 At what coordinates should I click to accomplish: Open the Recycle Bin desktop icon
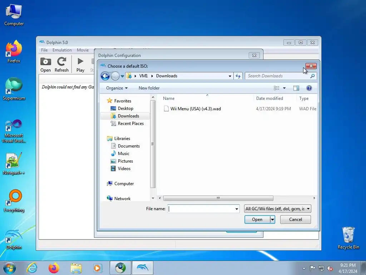pos(348,238)
